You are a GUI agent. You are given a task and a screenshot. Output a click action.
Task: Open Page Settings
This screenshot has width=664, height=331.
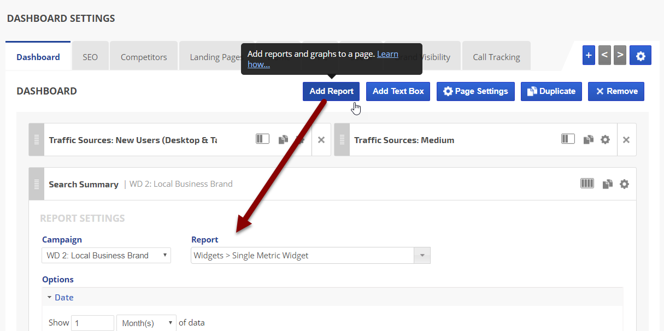[475, 91]
